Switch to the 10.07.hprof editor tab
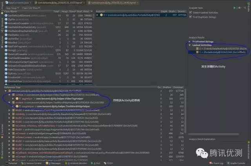 [x=60, y=3]
